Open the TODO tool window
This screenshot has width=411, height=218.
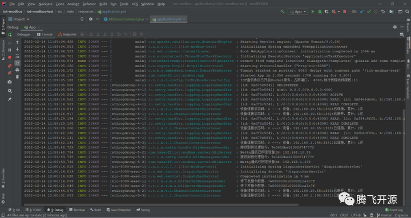pos(33,210)
